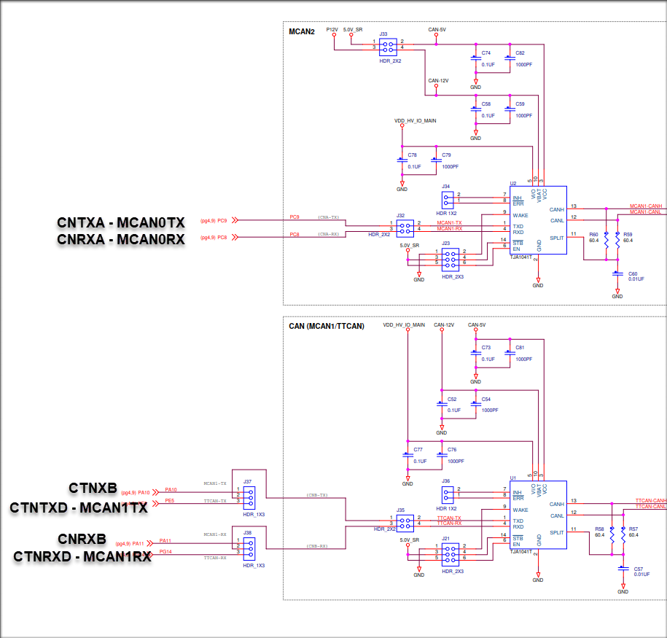
Task: Select the J32 HDR_2X2 header symbol
Action: tap(405, 228)
